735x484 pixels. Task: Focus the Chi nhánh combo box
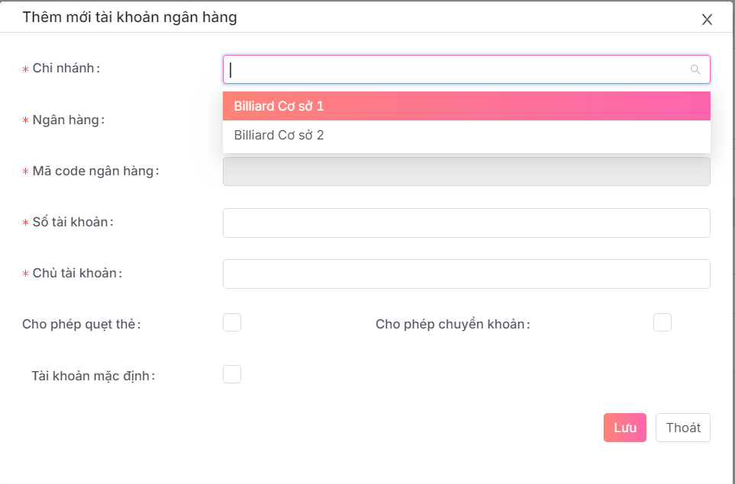(458, 69)
